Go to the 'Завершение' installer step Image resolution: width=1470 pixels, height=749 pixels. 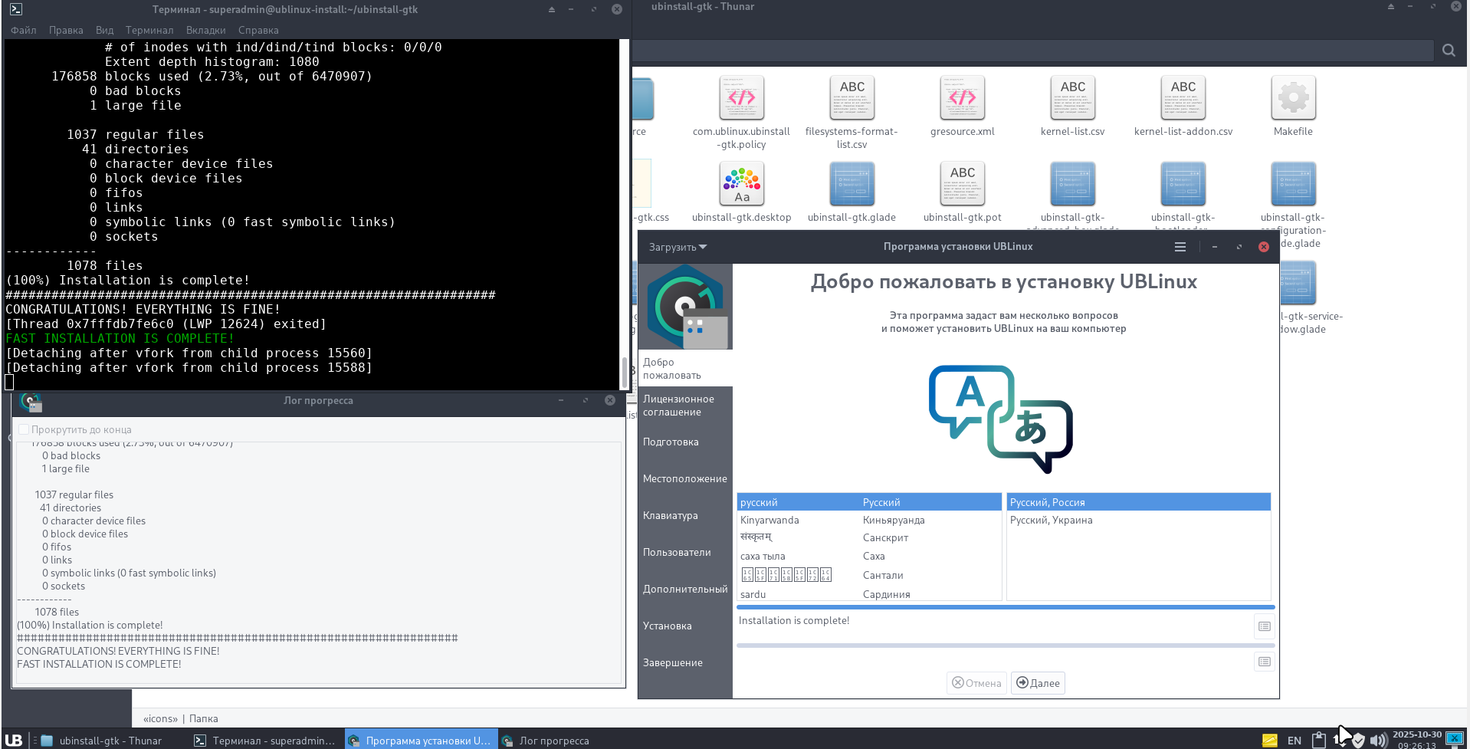(685, 663)
